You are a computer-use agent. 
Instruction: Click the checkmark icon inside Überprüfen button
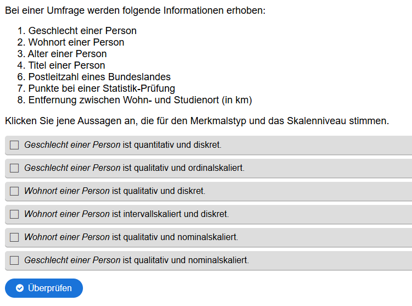pos(20,288)
